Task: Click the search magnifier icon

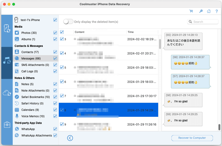Action: [190, 22]
